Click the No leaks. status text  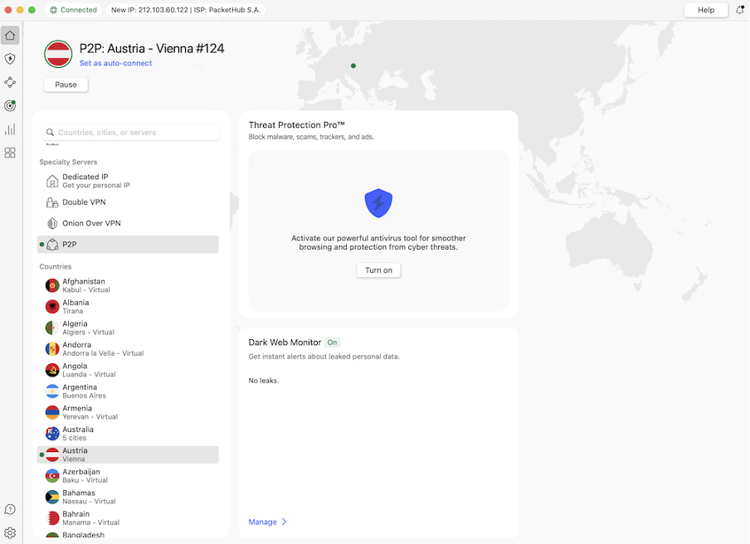click(x=264, y=381)
